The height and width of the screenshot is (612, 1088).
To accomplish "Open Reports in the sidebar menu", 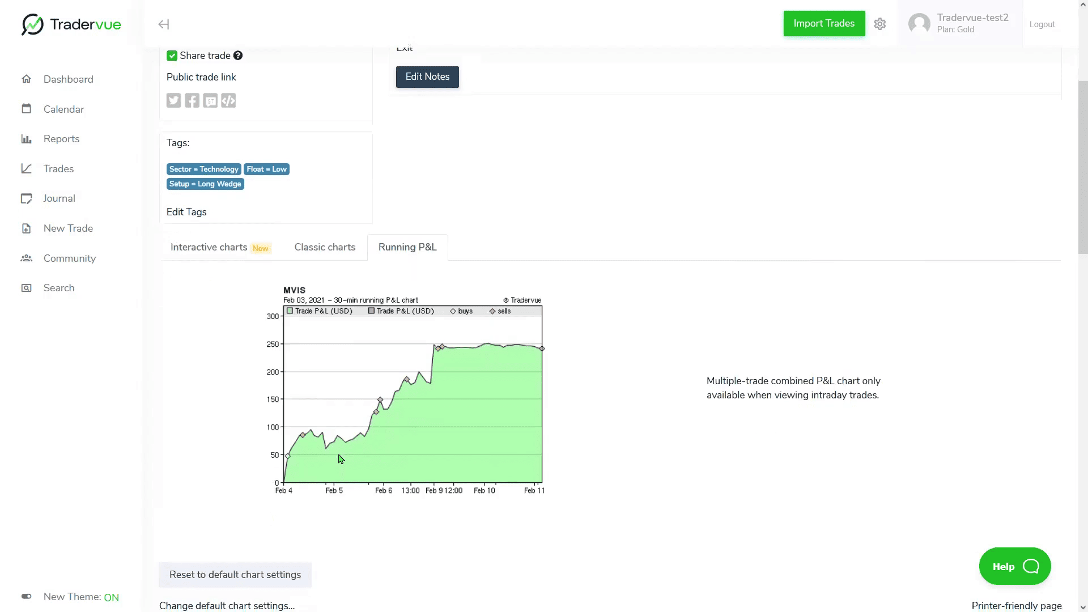I will pos(61,139).
